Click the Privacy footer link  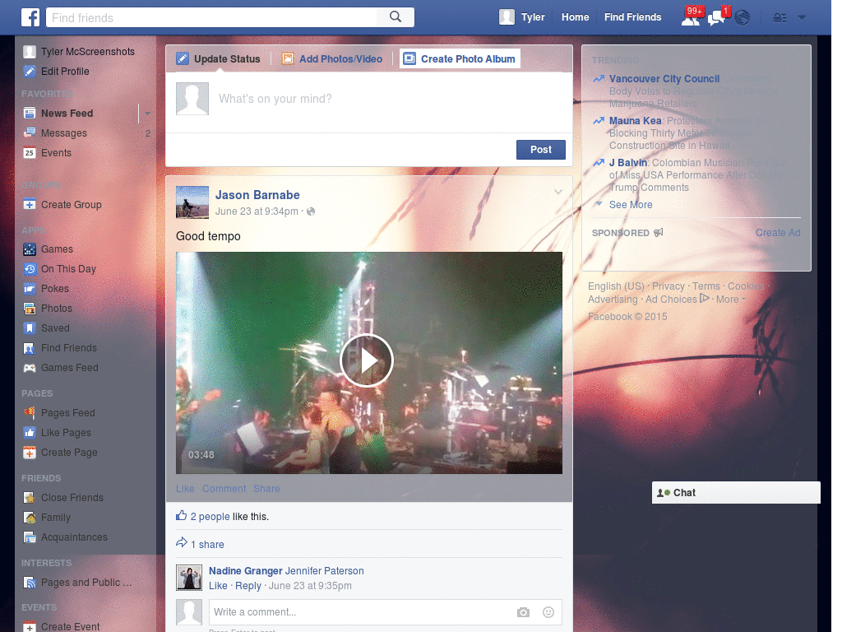click(668, 286)
